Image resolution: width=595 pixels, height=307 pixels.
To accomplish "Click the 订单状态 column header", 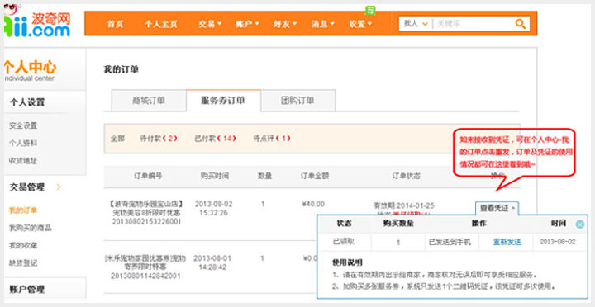I will 406,177.
